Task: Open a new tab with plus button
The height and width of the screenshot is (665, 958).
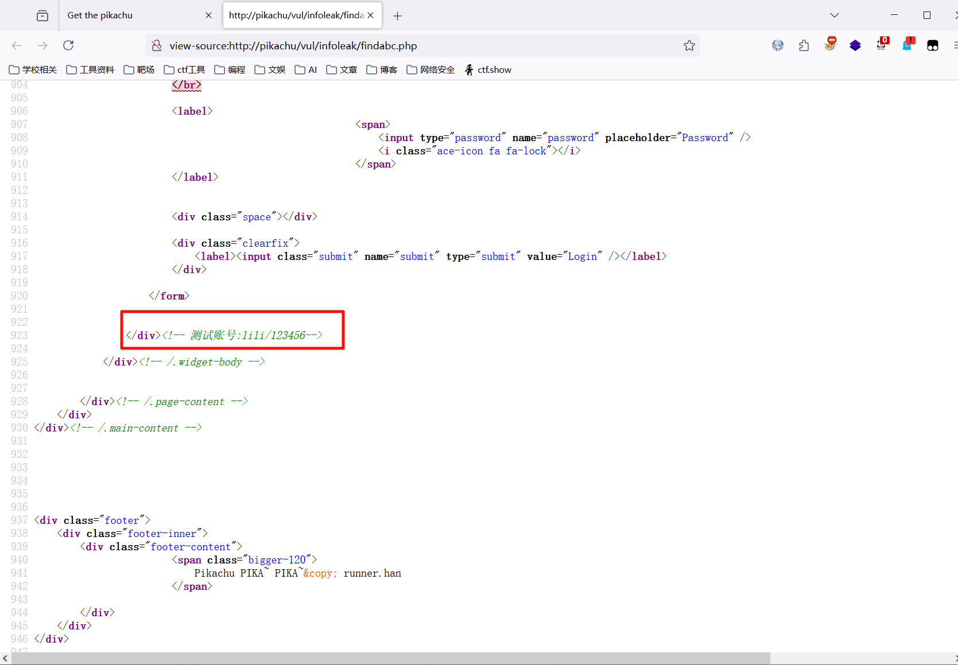Action: tap(397, 15)
